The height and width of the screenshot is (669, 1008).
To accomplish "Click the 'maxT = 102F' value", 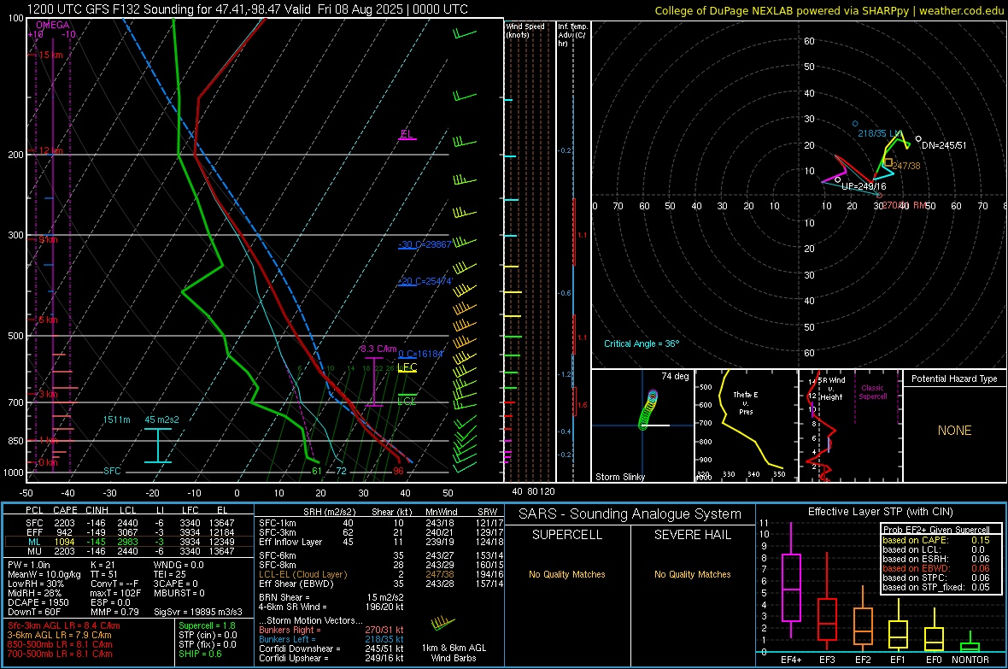I will (115, 593).
